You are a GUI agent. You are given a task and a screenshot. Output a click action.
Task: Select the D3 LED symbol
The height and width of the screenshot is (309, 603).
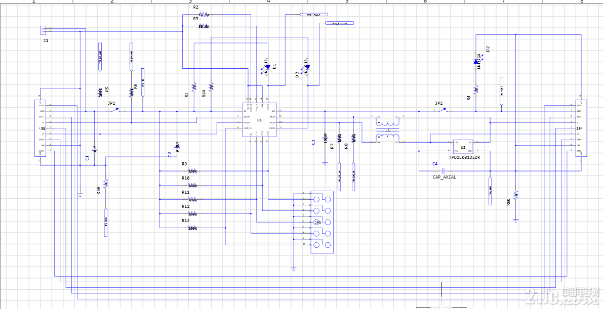(306, 67)
